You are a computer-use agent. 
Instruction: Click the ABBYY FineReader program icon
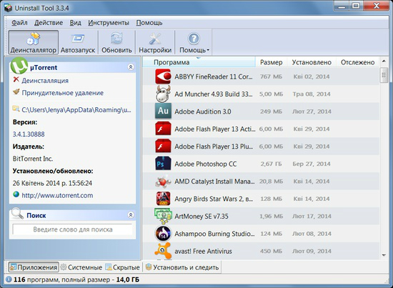pos(163,76)
